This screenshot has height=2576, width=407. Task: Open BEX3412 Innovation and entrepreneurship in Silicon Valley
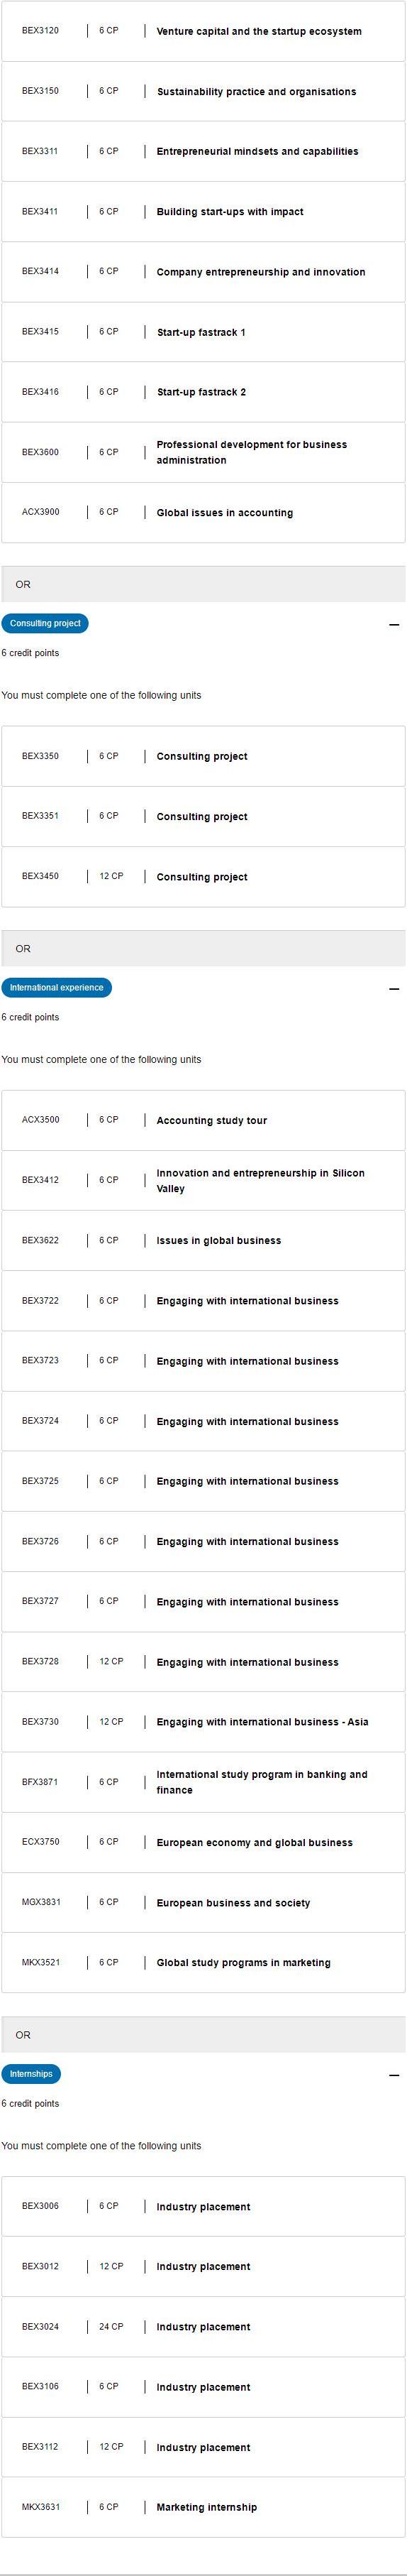point(203,1180)
